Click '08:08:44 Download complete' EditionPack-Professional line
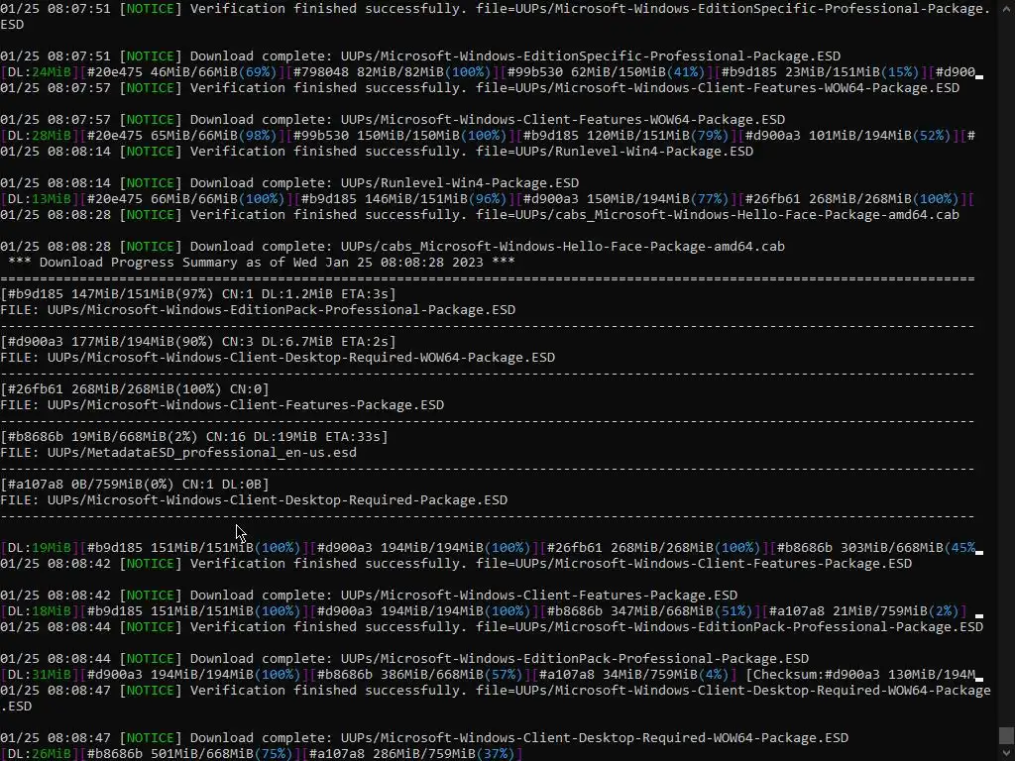Viewport: 1015px width, 761px height. click(404, 659)
